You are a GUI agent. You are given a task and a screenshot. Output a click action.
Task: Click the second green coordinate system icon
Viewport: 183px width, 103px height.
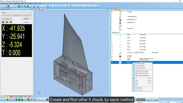[7, 22]
